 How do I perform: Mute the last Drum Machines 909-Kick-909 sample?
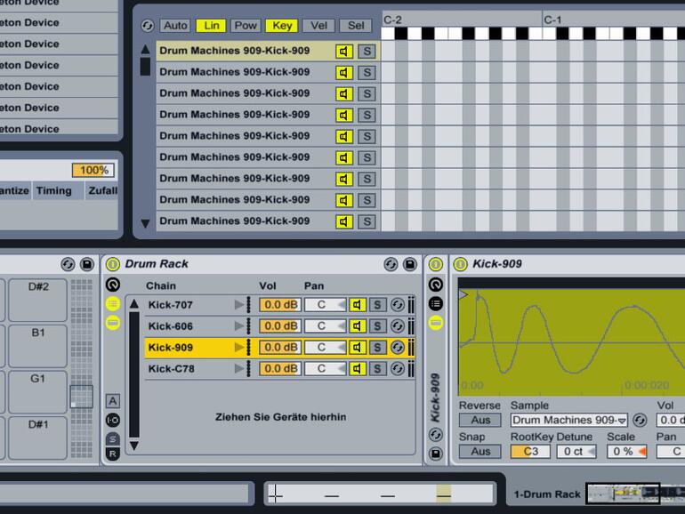click(343, 221)
